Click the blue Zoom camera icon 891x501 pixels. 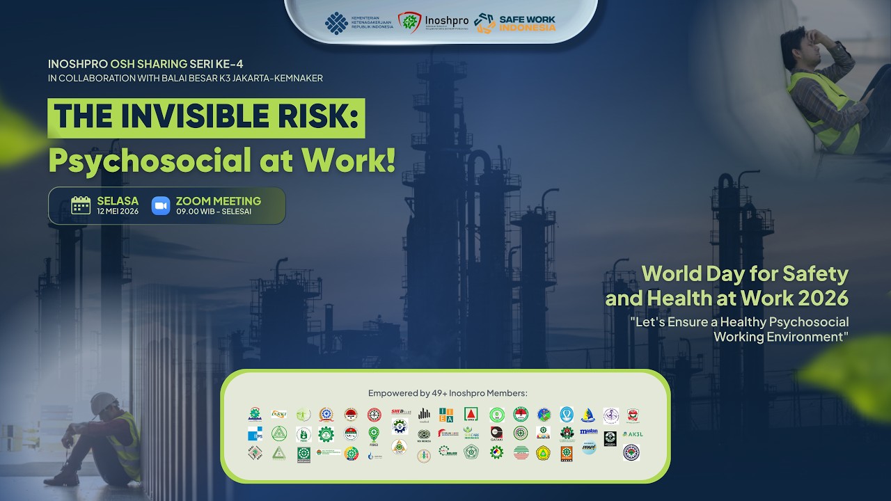(x=161, y=205)
